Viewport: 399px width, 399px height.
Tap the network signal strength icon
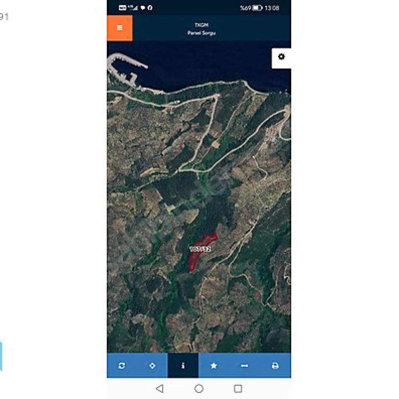(132, 8)
